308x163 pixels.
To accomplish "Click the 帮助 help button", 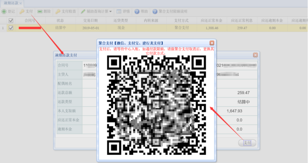I will pyautogui.click(x=141, y=11).
